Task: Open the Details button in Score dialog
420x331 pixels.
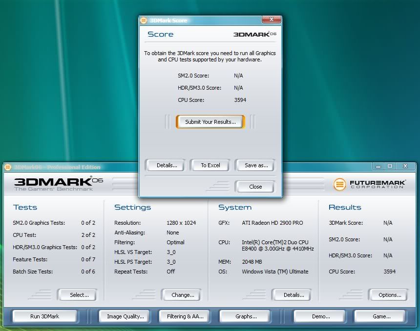Action: 167,165
